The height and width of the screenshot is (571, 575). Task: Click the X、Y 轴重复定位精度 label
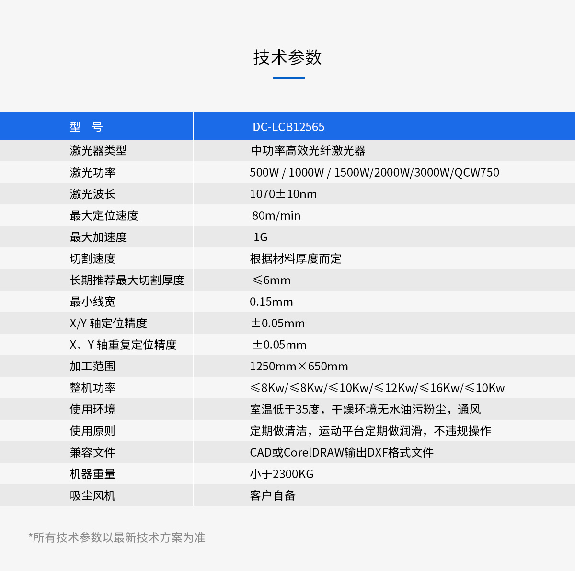point(123,345)
